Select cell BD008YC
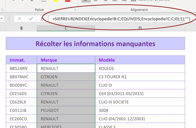 [22, 85]
